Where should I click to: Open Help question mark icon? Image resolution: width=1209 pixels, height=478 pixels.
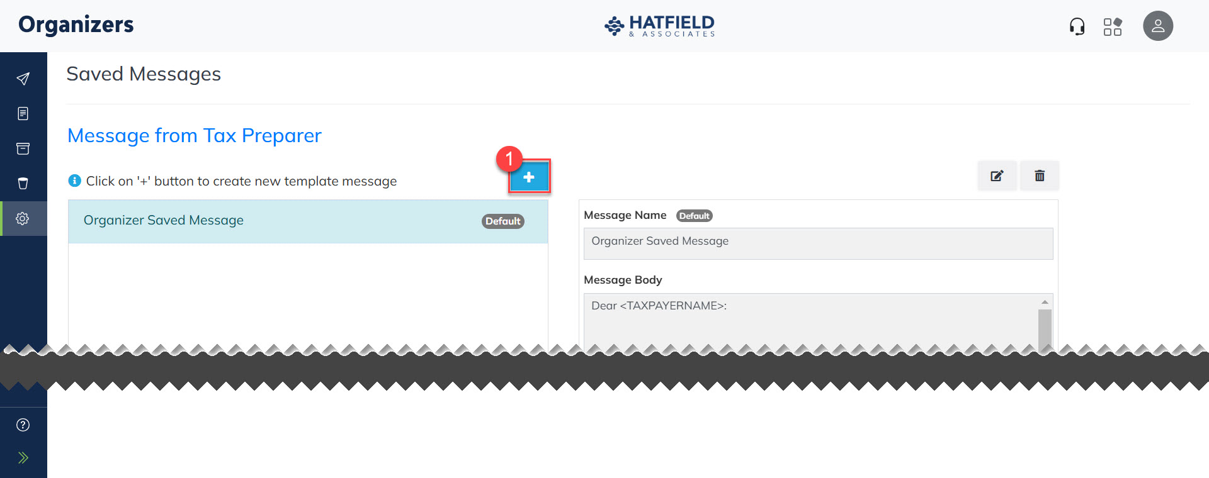[23, 425]
